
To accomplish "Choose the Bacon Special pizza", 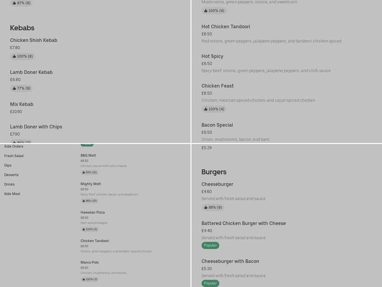I will coord(217,125).
